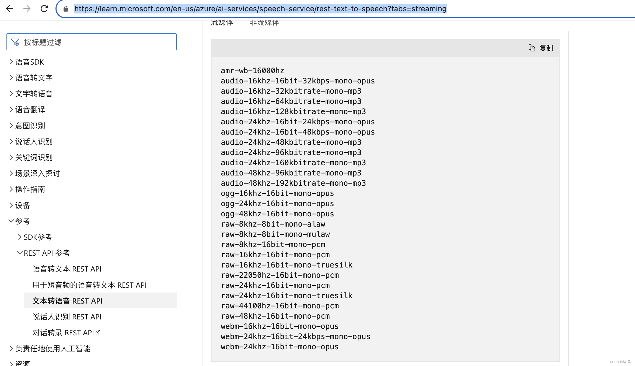Open 用于短音频的语音转文本 REST API

point(89,285)
